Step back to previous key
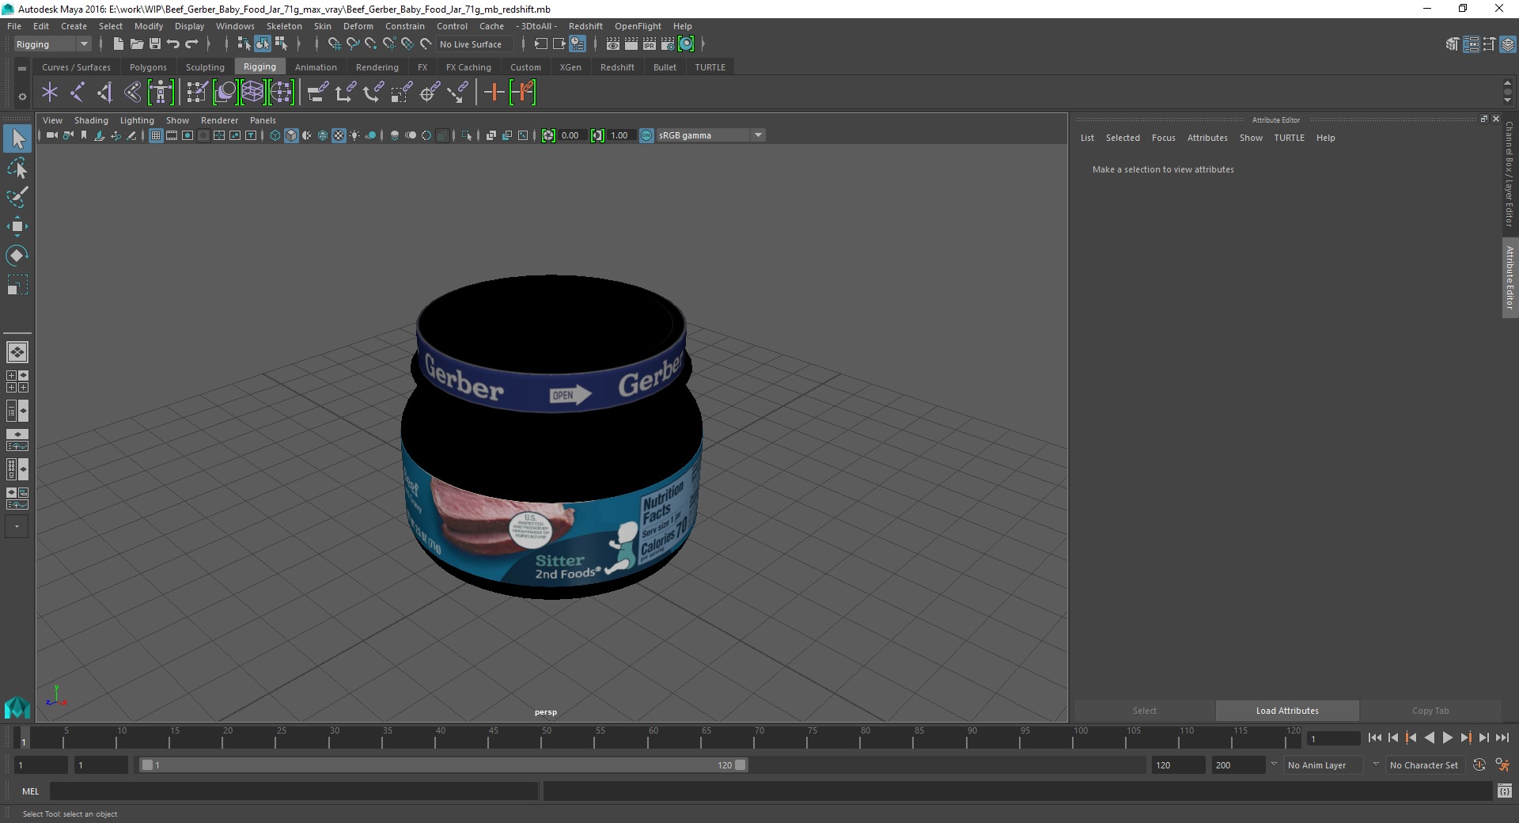1519x823 pixels. (1411, 738)
